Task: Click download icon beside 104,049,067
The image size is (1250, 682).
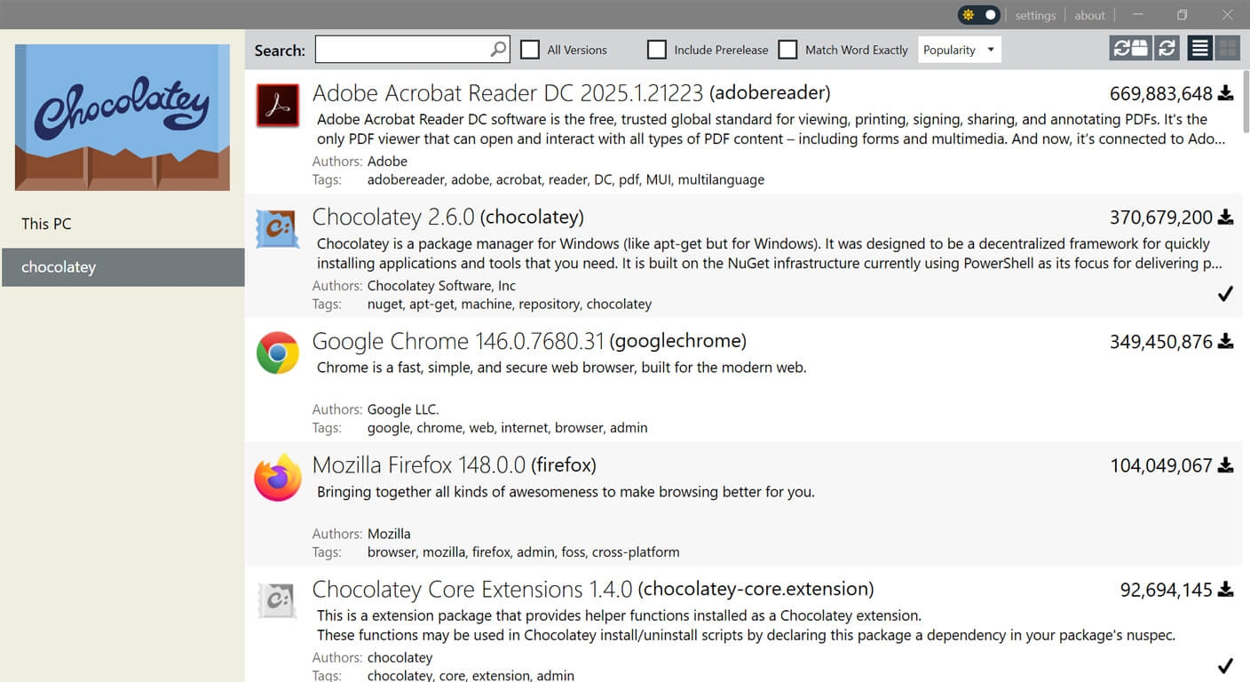Action: [x=1225, y=465]
